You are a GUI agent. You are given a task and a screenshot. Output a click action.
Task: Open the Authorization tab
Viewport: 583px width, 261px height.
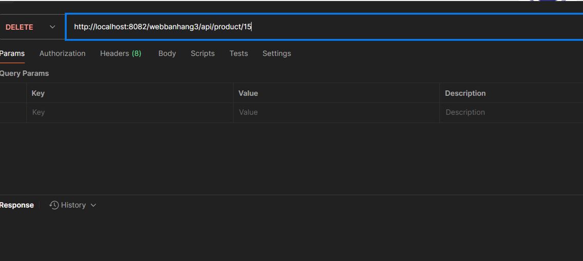pos(62,53)
